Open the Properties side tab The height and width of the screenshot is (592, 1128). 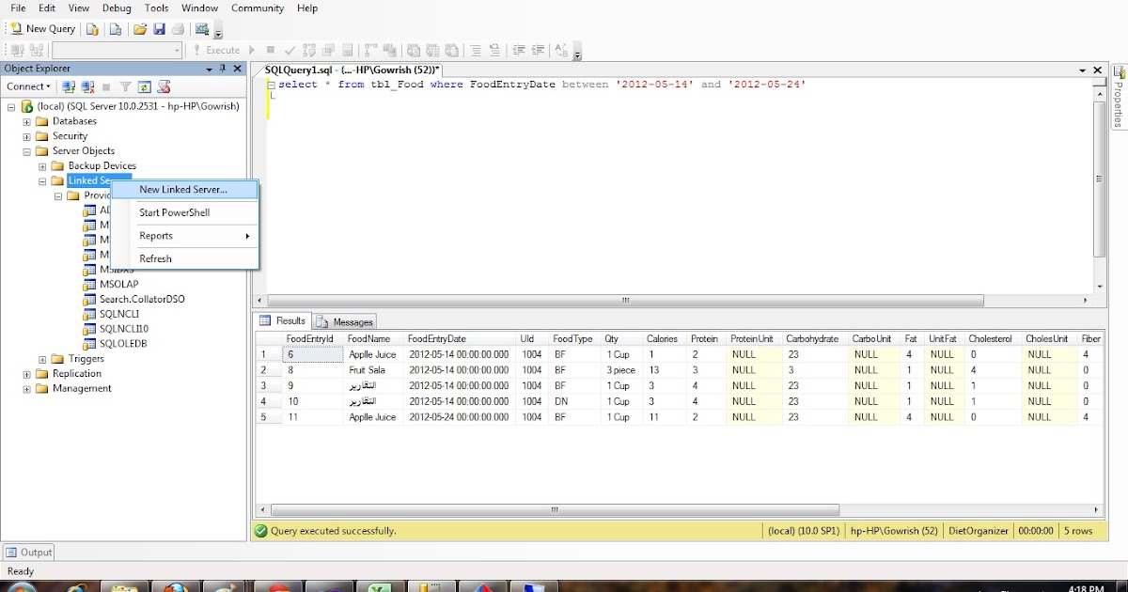[1120, 97]
